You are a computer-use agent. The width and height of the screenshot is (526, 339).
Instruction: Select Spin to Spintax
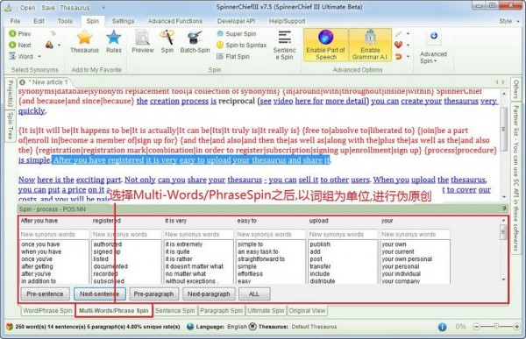(x=242, y=45)
